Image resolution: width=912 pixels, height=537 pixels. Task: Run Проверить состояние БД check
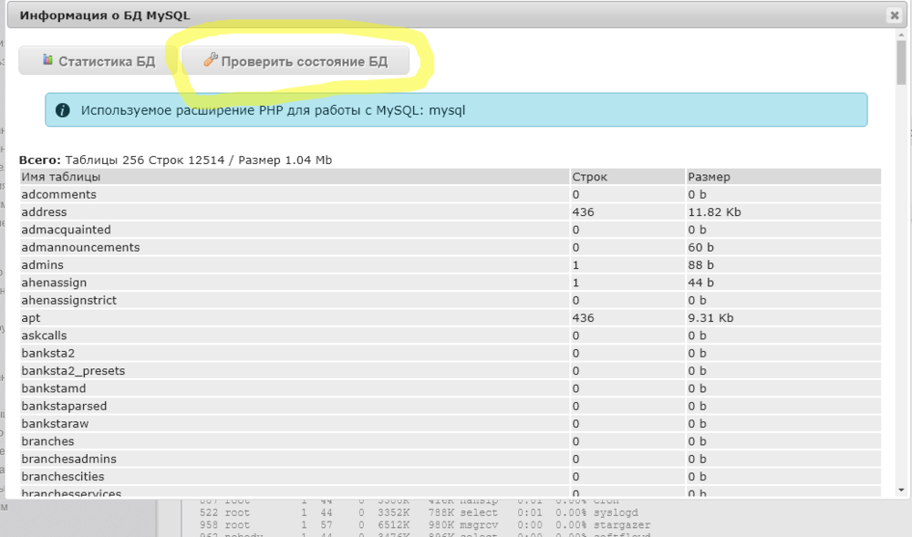pyautogui.click(x=296, y=60)
